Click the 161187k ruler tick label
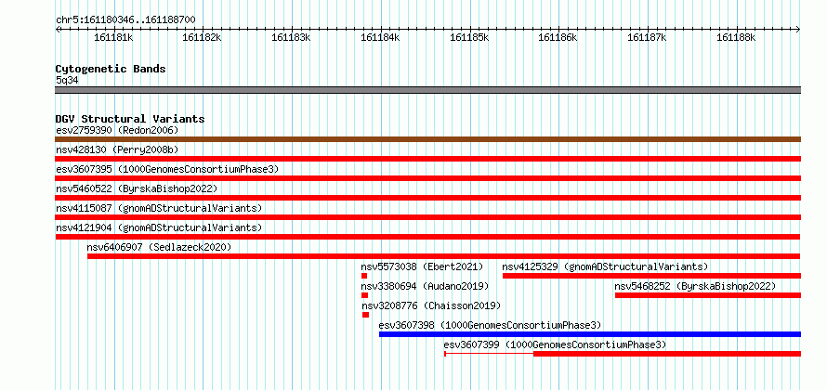The image size is (827, 390). click(647, 37)
